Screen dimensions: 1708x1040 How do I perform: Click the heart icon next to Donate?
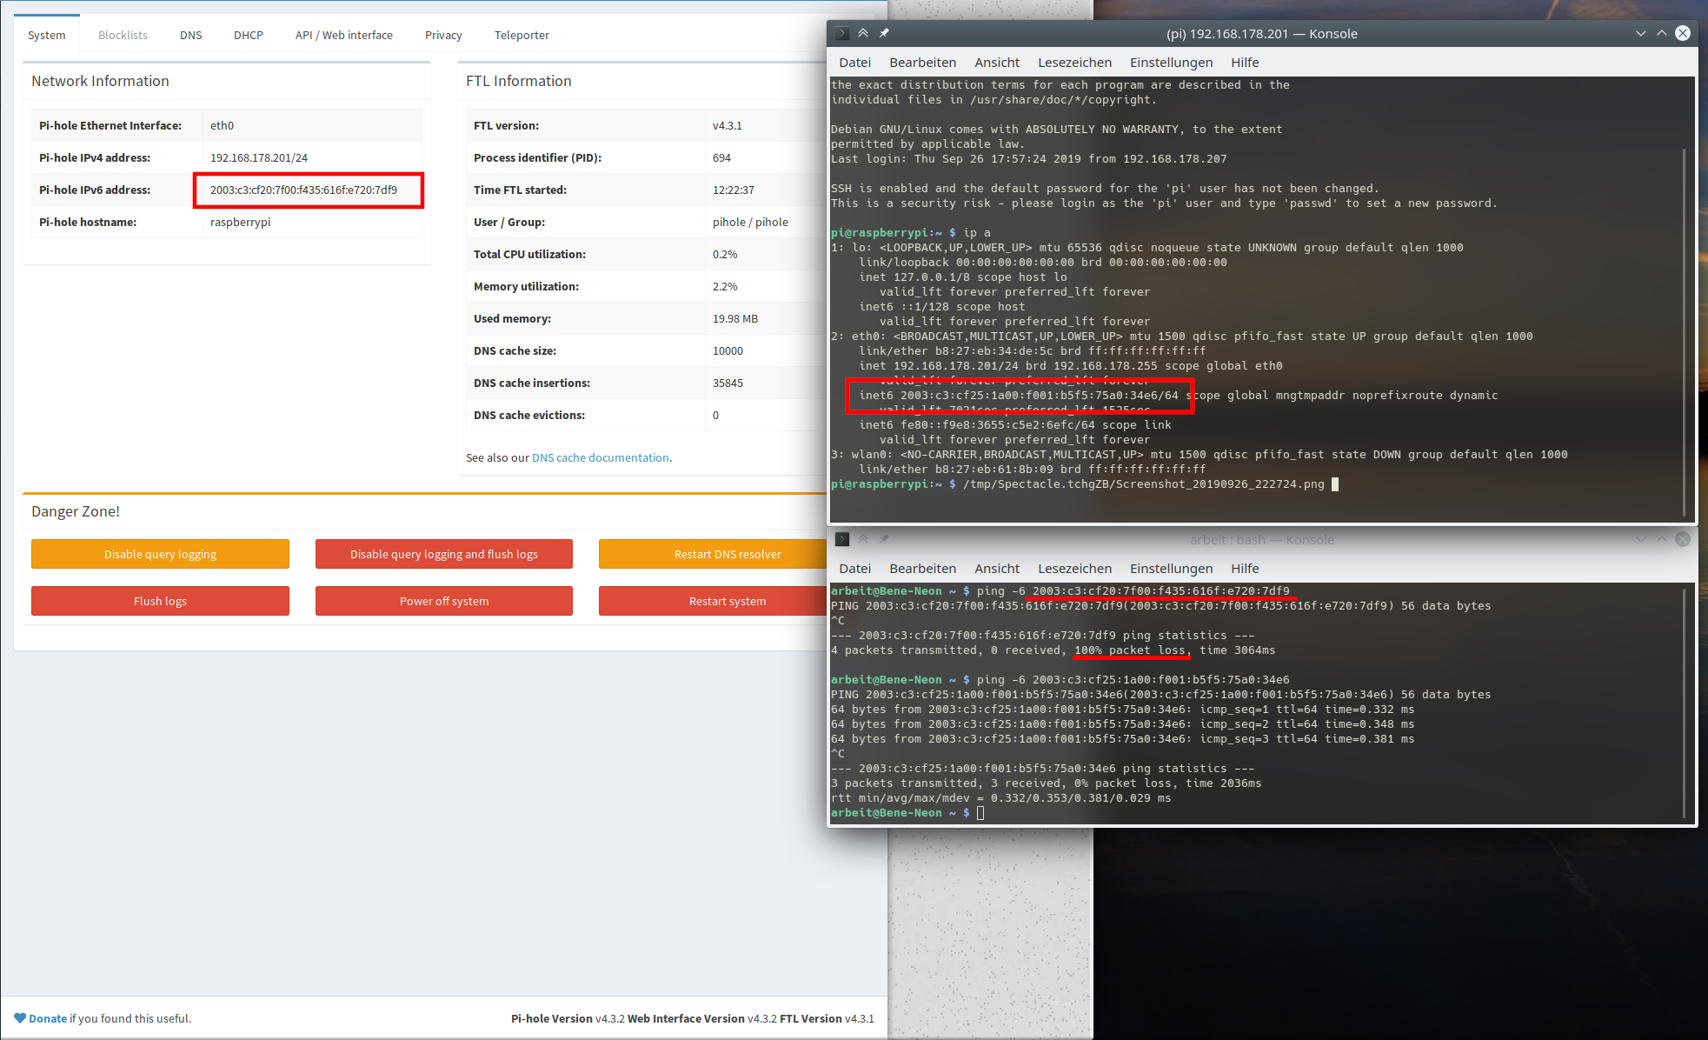20,1017
